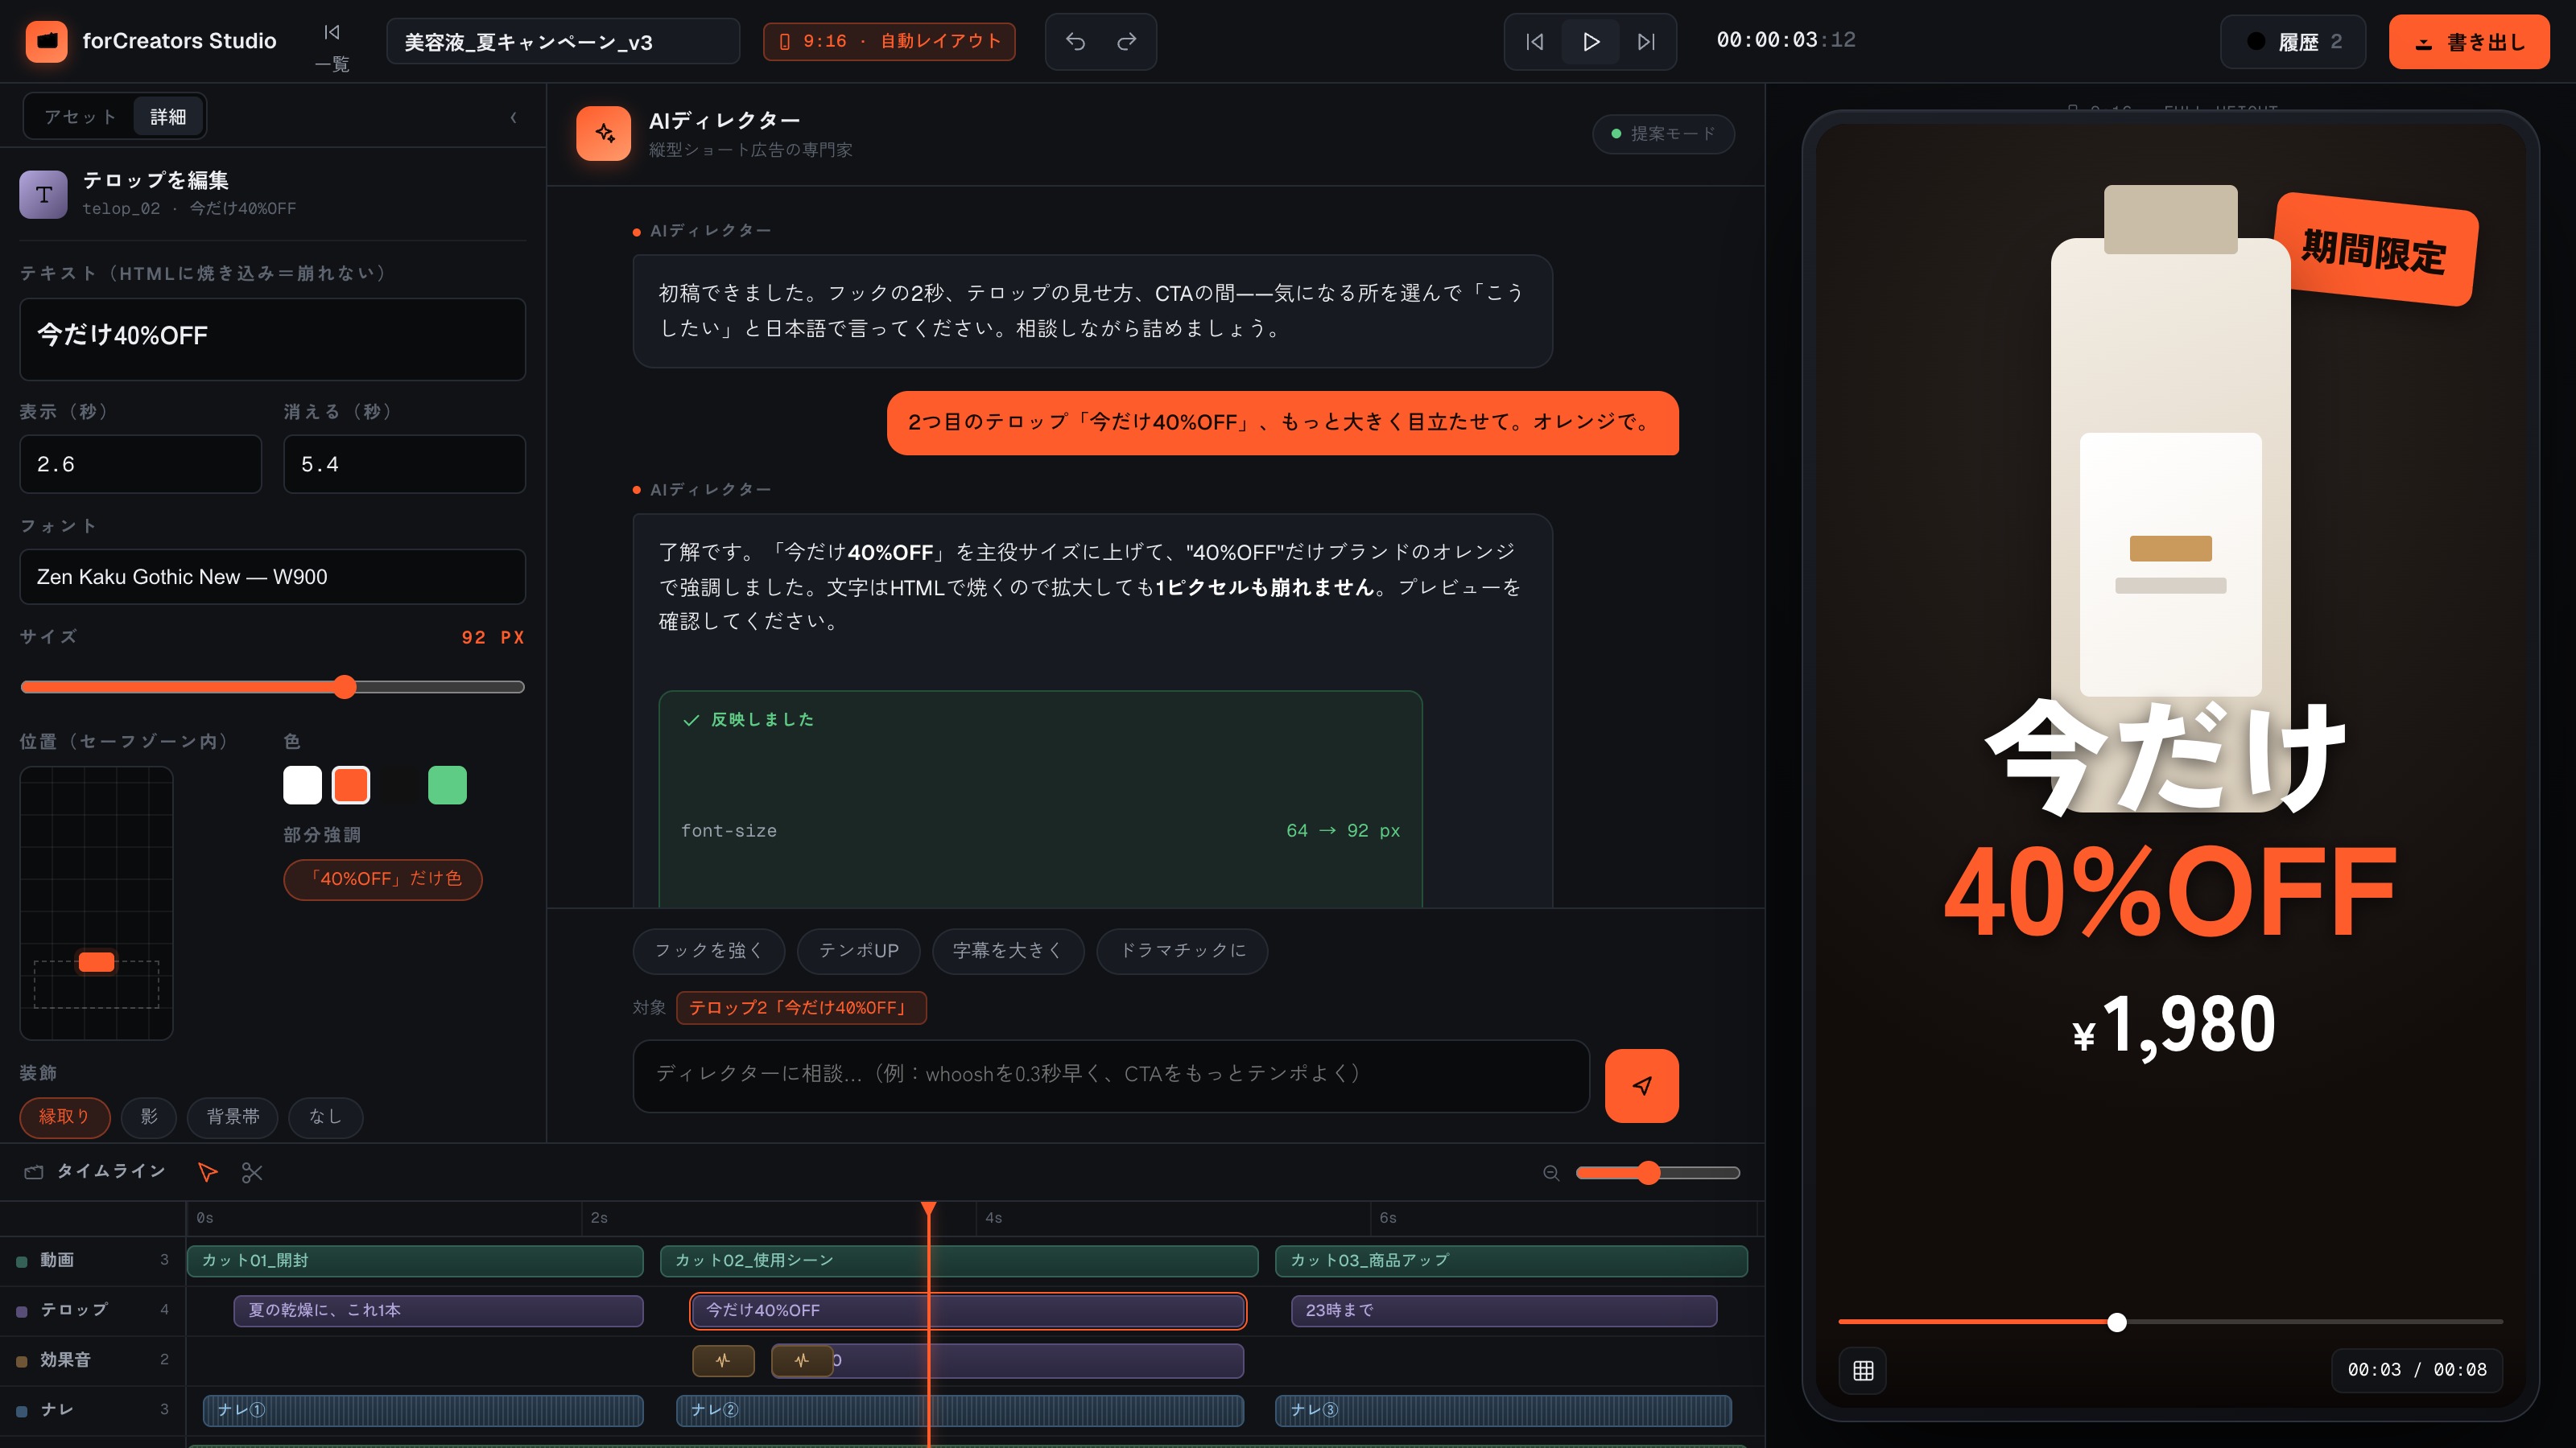The image size is (2576, 1448).
Task: Open the 9:16 自動レイアウト selector
Action: pyautogui.click(x=889, y=41)
